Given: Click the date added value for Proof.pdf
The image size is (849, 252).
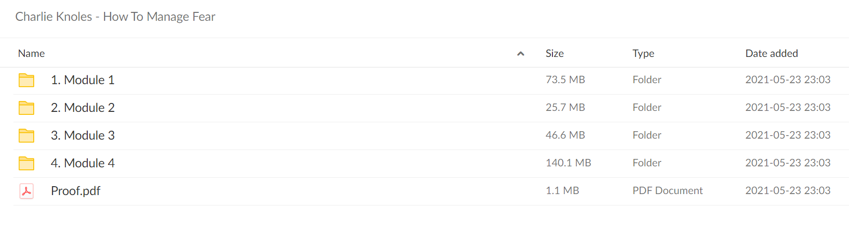Looking at the screenshot, I should pyautogui.click(x=788, y=191).
